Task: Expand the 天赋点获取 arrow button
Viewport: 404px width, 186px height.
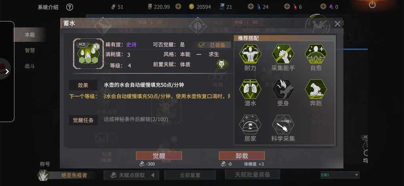Action: click(x=152, y=175)
